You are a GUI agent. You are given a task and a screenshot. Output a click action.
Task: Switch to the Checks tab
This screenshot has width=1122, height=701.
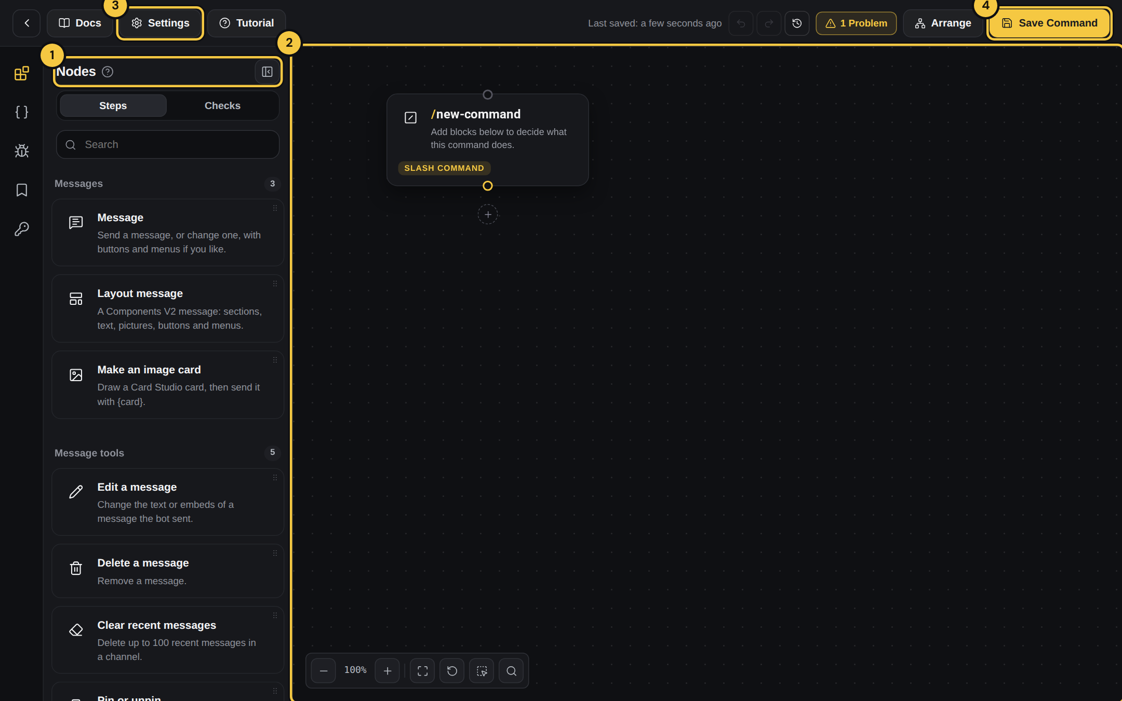(x=222, y=105)
